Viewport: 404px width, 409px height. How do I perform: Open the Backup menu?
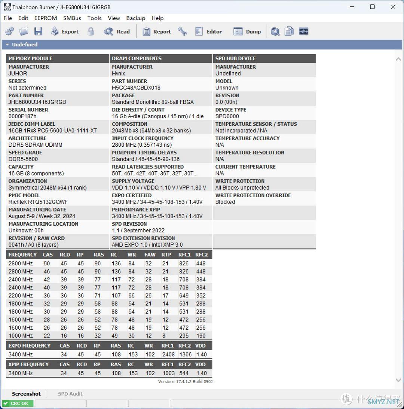pyautogui.click(x=135, y=18)
